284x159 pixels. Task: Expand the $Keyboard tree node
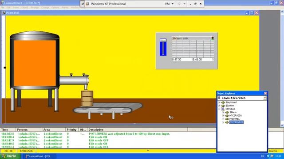(219, 102)
